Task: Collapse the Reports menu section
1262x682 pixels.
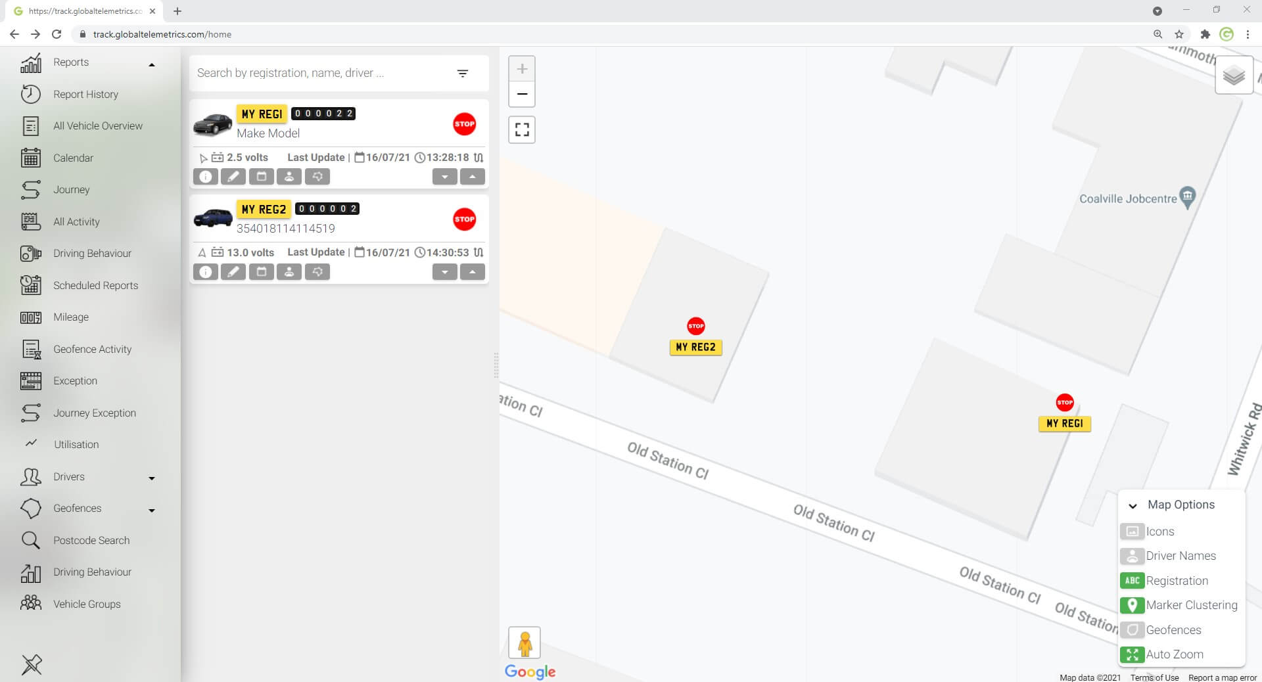Action: (152, 64)
